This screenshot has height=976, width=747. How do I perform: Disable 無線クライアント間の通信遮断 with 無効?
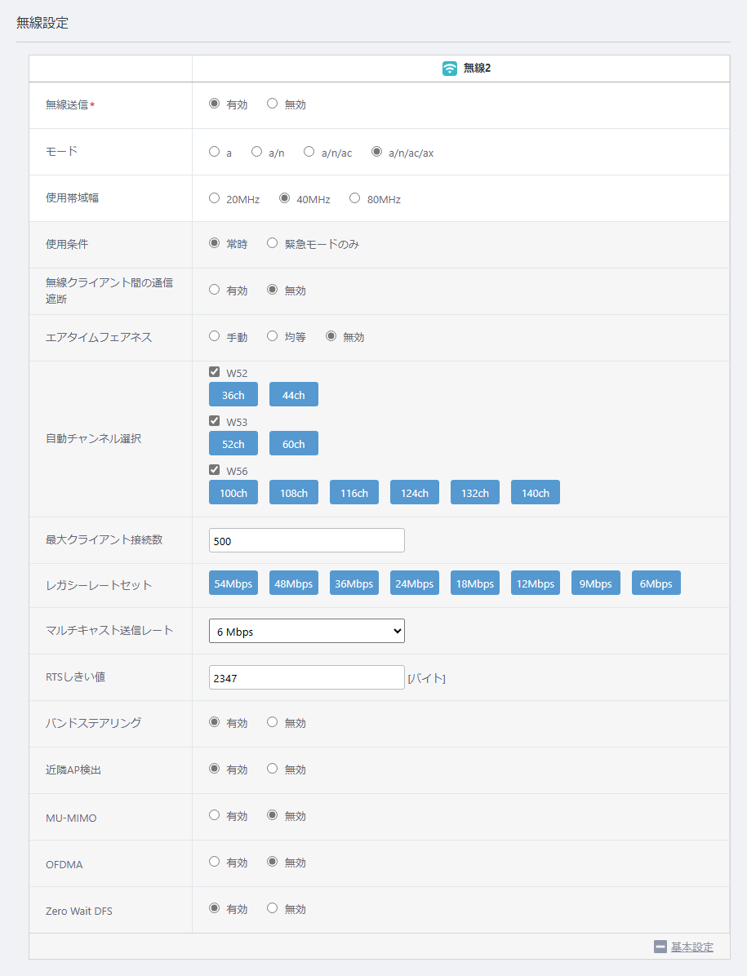coord(272,290)
